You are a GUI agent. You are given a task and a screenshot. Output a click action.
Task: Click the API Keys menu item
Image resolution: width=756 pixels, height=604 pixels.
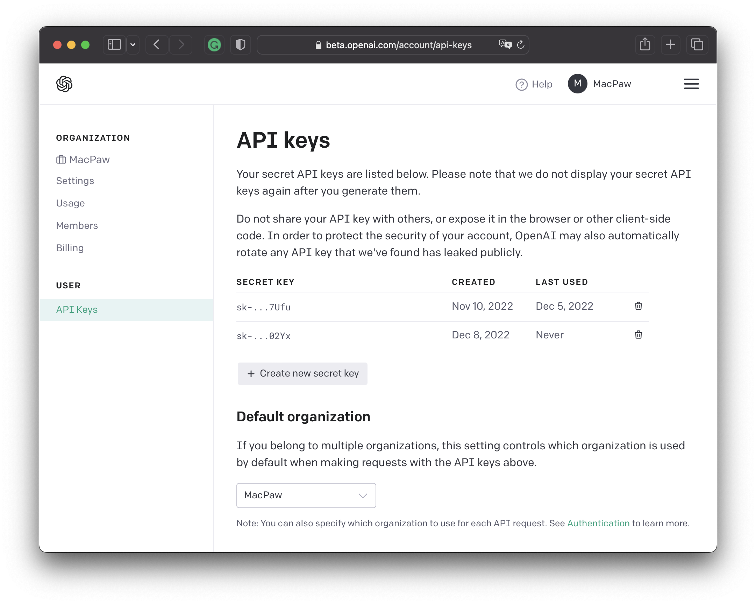(77, 309)
